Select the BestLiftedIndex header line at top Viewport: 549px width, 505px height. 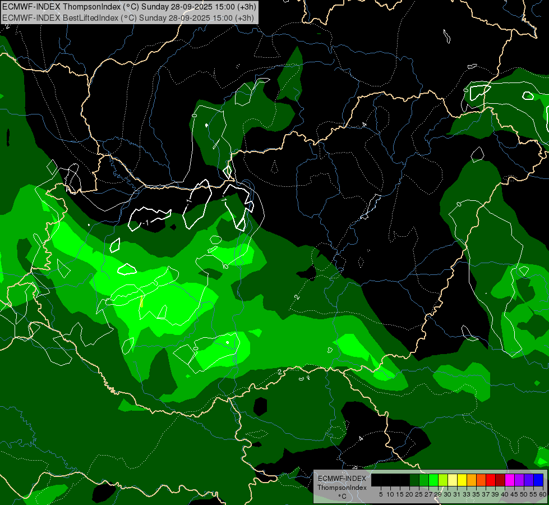coord(127,17)
